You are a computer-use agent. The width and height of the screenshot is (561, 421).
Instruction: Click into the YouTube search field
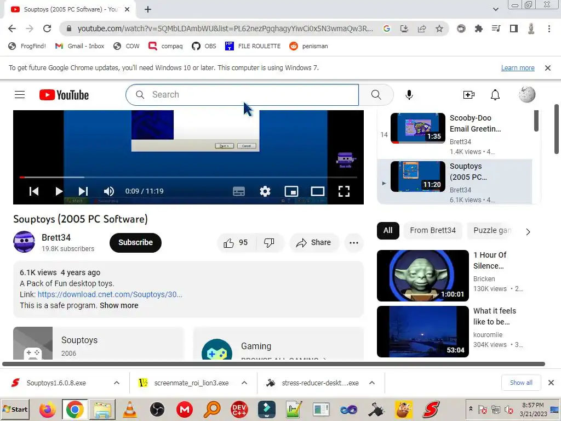coord(242,95)
